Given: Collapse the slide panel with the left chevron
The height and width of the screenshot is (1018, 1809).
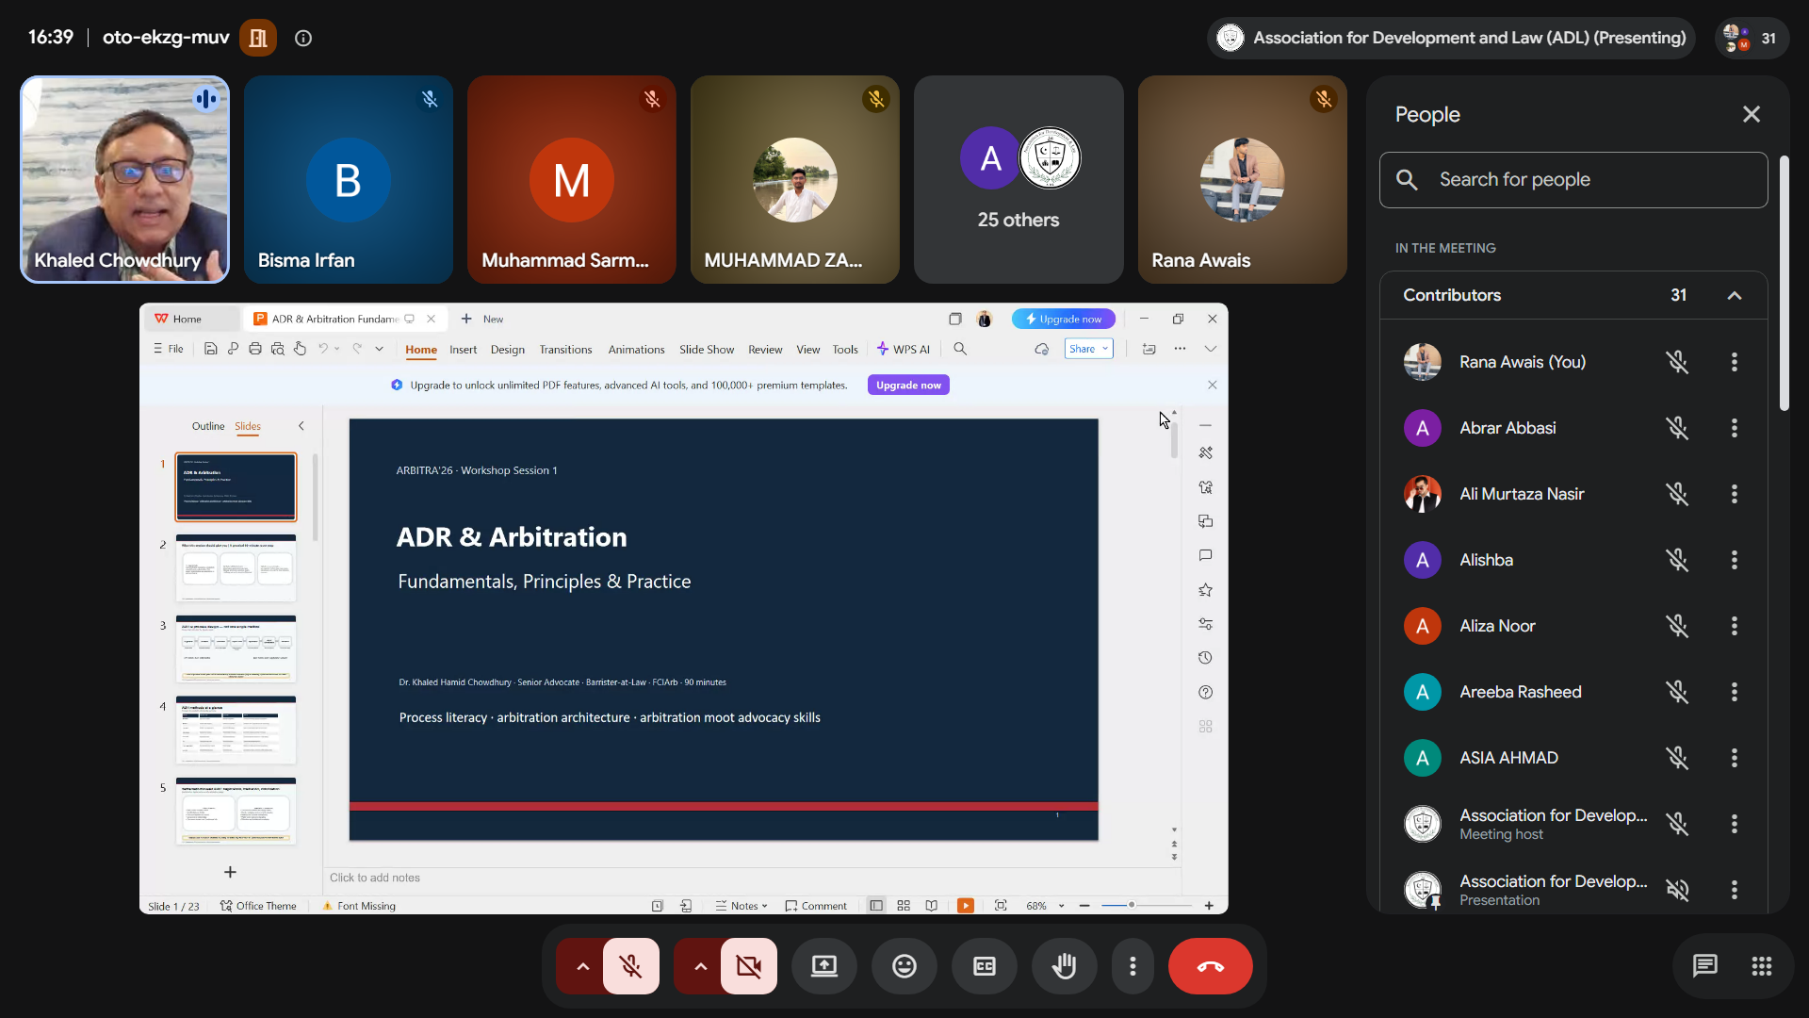Looking at the screenshot, I should (x=301, y=426).
